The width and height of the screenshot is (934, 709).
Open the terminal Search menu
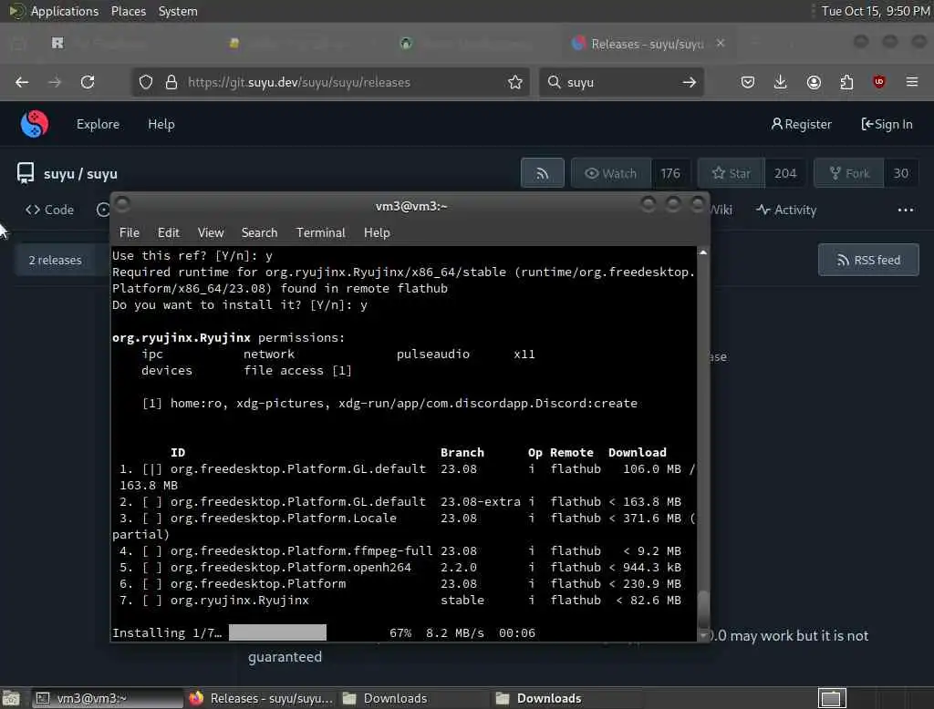[259, 232]
